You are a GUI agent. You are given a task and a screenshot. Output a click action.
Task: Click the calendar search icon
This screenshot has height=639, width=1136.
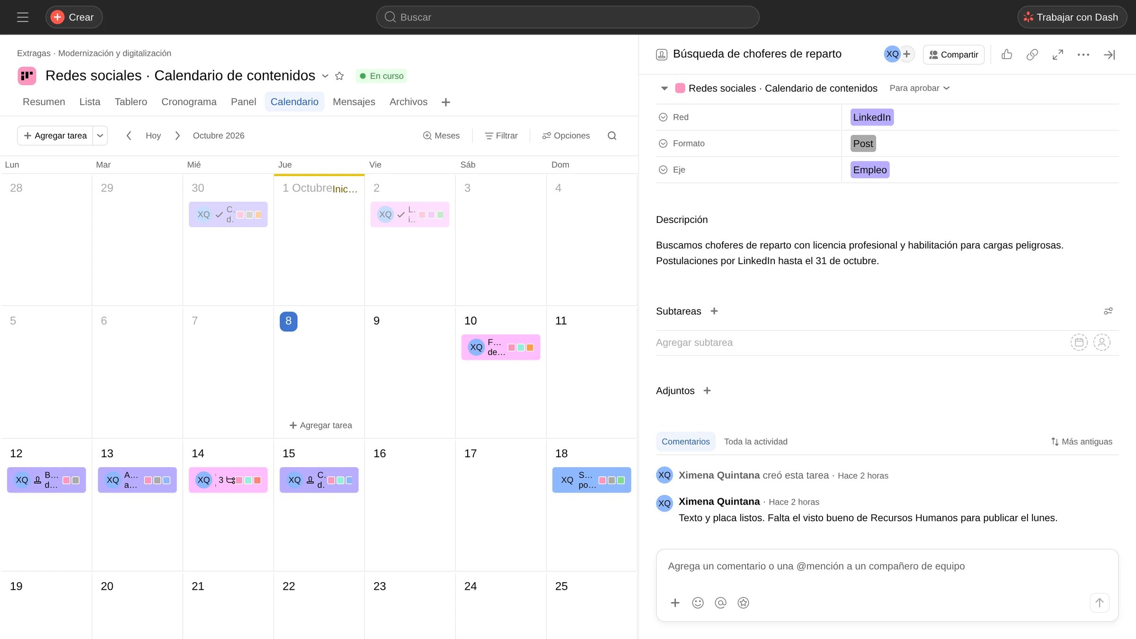pyautogui.click(x=612, y=136)
